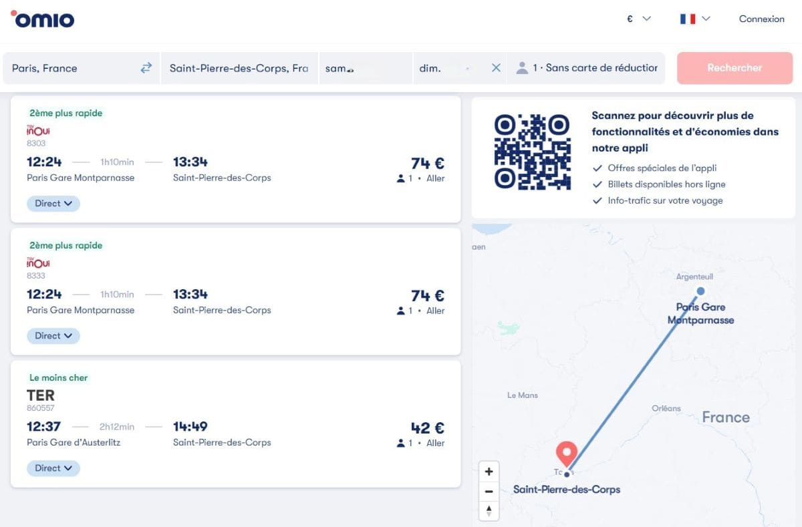Click '2ème plus rapide' label on train 8333
This screenshot has height=527, width=802.
pos(66,245)
